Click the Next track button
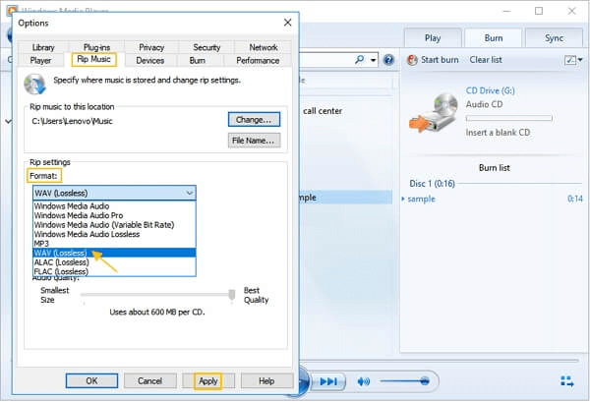The image size is (590, 402). 328,381
